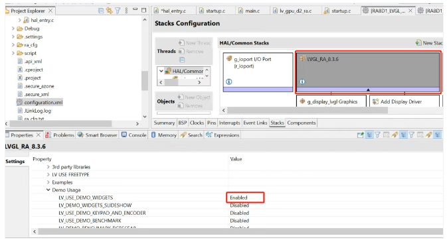
Task: Expand the hal_entry.c tree node
Action: 20,20
